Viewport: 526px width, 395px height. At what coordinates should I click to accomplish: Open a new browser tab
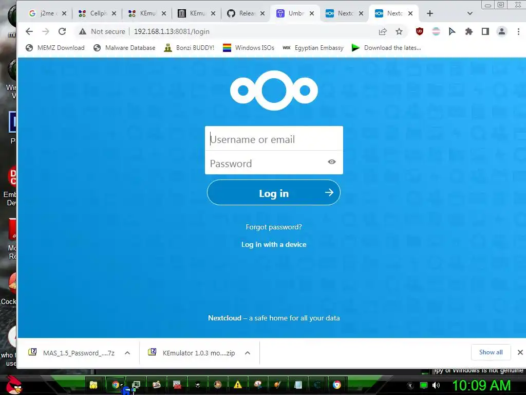click(430, 13)
